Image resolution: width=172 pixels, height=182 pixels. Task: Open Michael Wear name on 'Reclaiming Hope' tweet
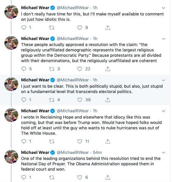pyautogui.click(x=35, y=111)
